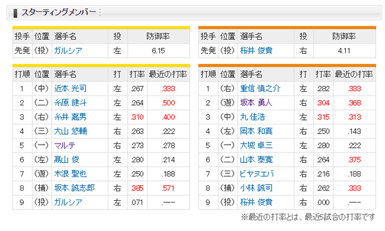Select batting average .000 for 桜井 俊貴
Image resolution: width=385 pixels, height=231 pixels.
pyautogui.click(x=323, y=203)
